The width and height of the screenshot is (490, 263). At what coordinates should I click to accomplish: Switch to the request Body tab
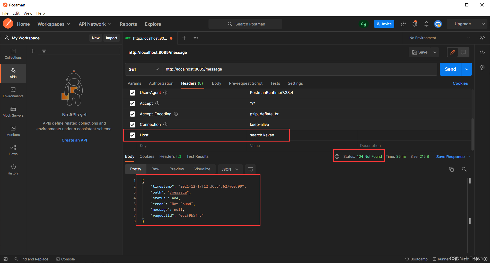(216, 83)
